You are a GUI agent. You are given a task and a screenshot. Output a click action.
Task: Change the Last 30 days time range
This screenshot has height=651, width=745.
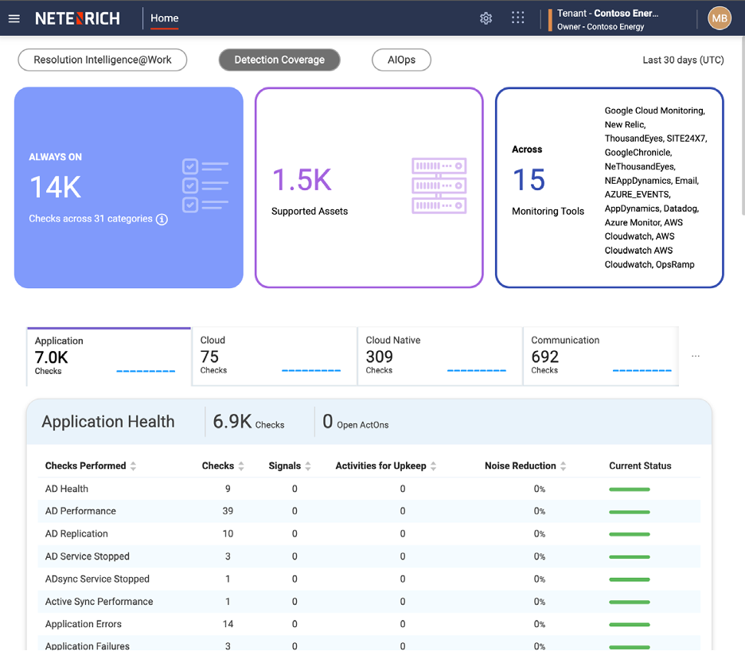(x=683, y=59)
